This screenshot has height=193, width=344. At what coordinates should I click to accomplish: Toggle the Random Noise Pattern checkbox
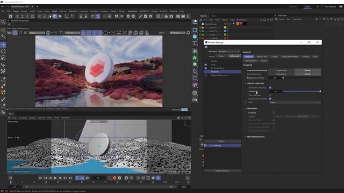(x=270, y=99)
